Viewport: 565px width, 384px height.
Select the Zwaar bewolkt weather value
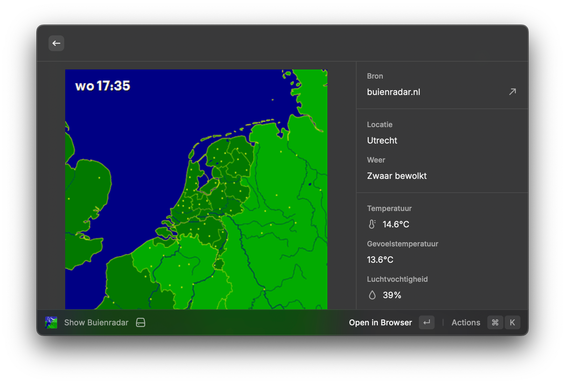tap(397, 176)
